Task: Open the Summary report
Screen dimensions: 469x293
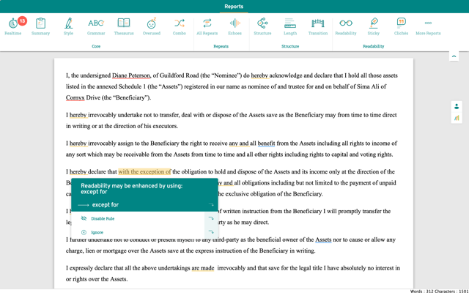Action: click(x=41, y=26)
